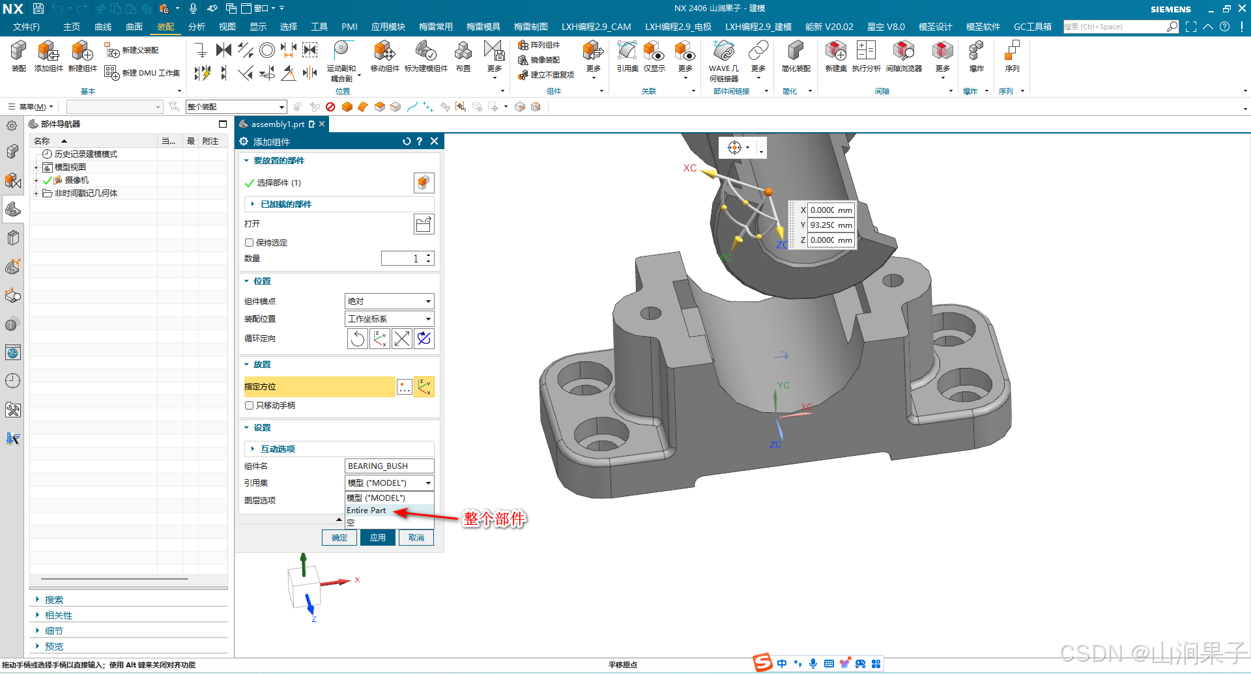Viewport: 1251px width, 674px height.
Task: Click the 新建集 clearance set icon
Action: click(836, 56)
